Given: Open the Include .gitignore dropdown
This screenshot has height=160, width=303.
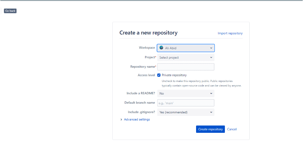Looking at the screenshot, I should (186, 112).
